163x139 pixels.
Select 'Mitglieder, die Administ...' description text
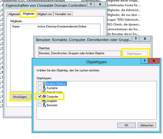click(x=124, y=10)
